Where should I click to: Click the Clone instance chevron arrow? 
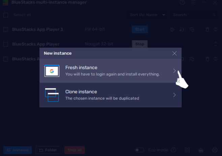coord(174,95)
